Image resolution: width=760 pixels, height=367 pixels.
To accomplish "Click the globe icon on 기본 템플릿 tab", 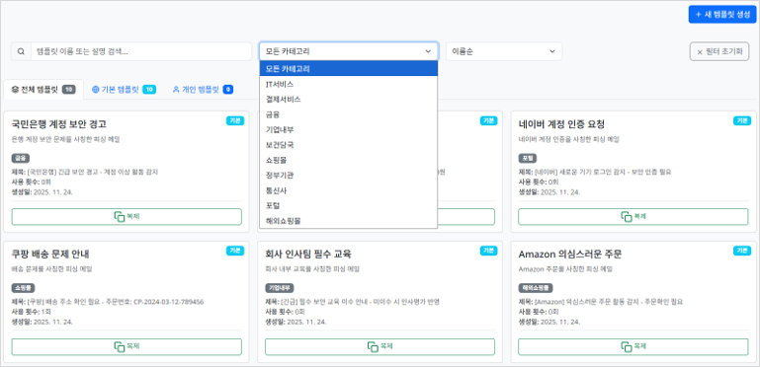I will click(x=96, y=90).
